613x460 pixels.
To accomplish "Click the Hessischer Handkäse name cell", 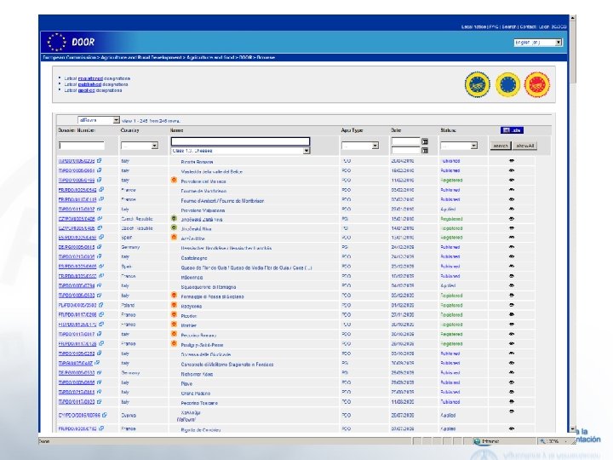I will [226, 248].
